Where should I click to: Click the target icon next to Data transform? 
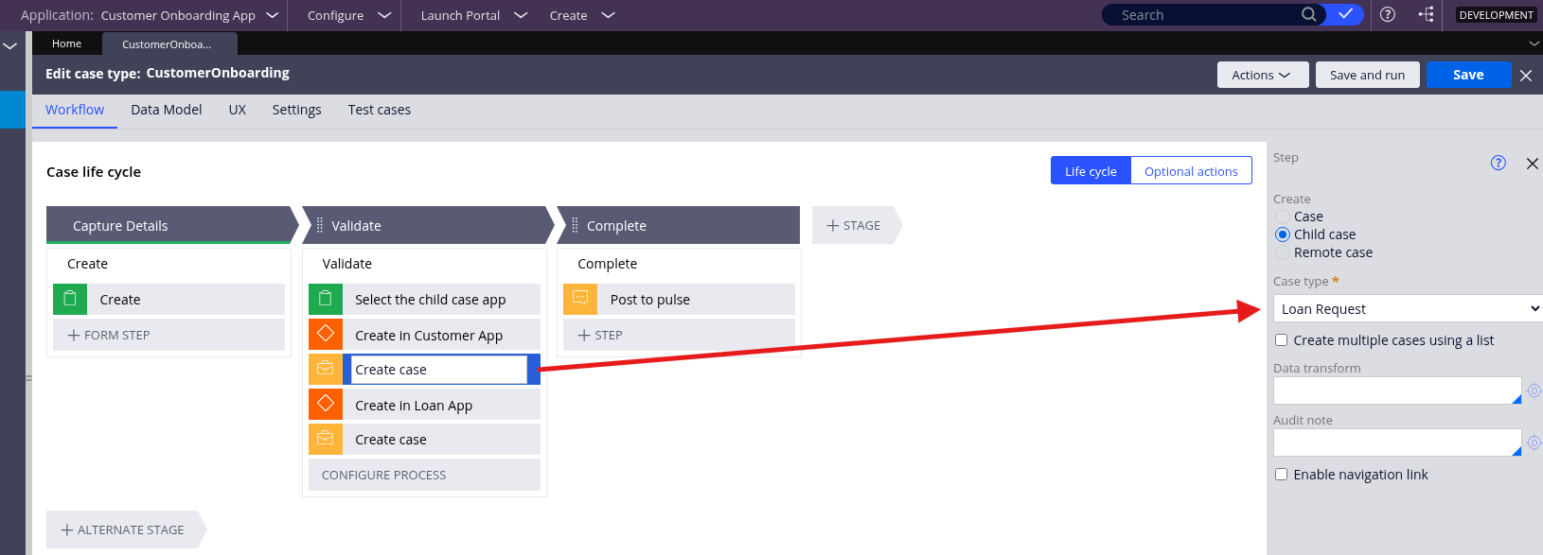(1534, 390)
